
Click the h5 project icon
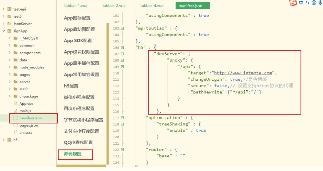[x=9, y=140]
